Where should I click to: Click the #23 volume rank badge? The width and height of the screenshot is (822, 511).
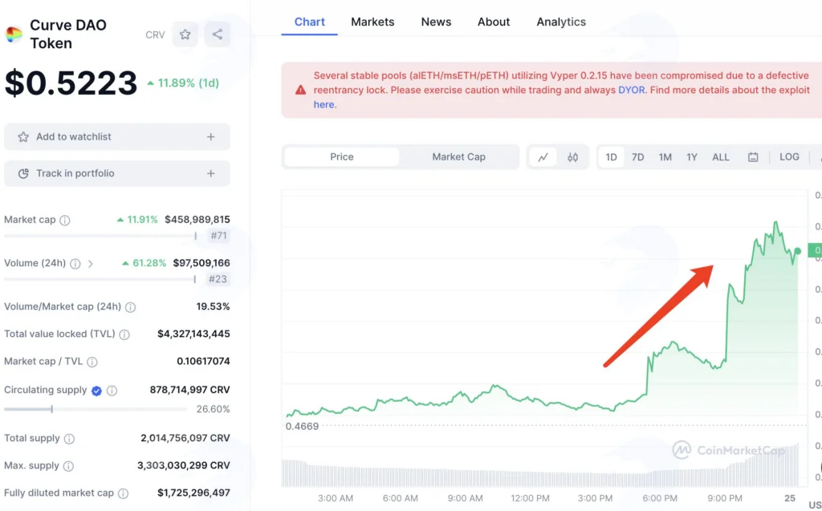[x=218, y=279]
